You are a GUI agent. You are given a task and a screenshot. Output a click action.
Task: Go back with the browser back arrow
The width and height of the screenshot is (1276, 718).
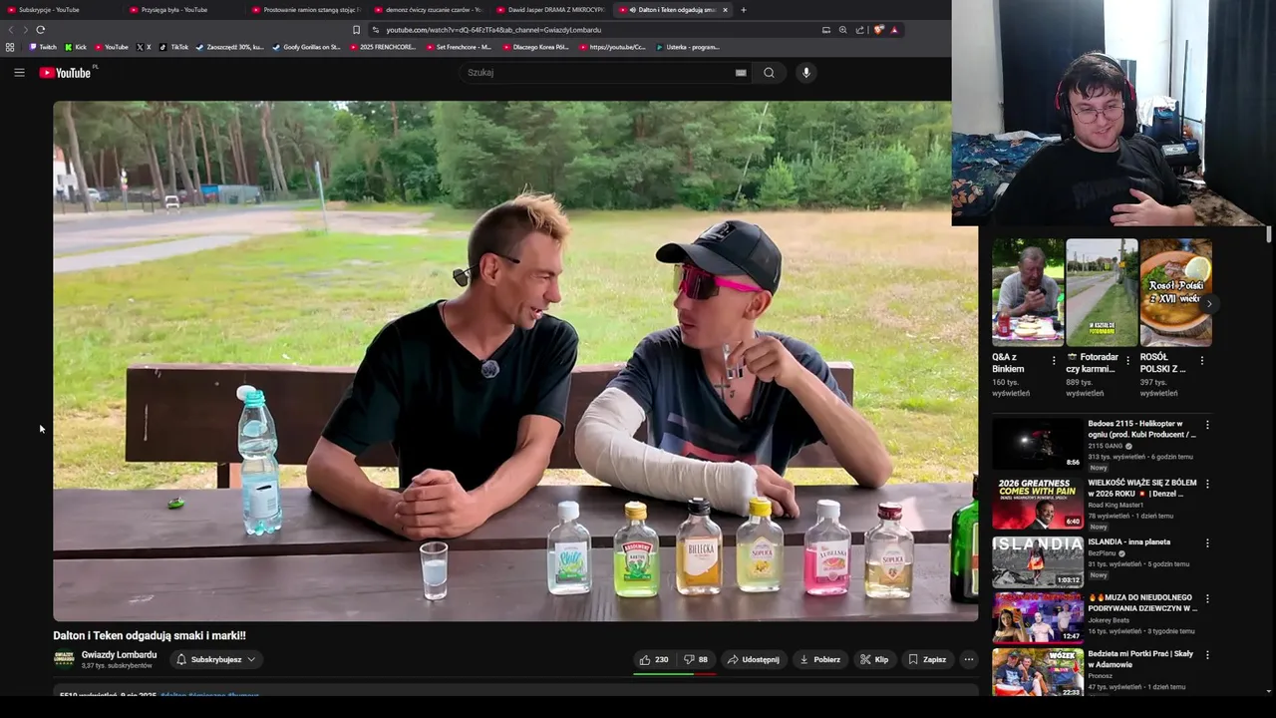[11, 30]
